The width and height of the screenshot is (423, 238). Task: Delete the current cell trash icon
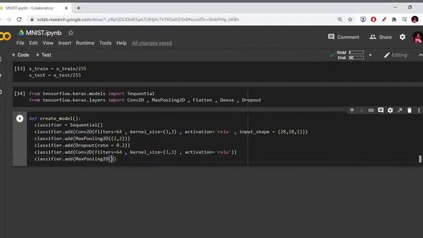pos(409,110)
